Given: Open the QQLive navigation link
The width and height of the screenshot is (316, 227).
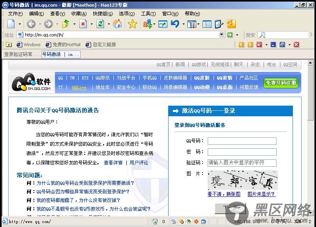Looking at the screenshot, I should point(79,88).
